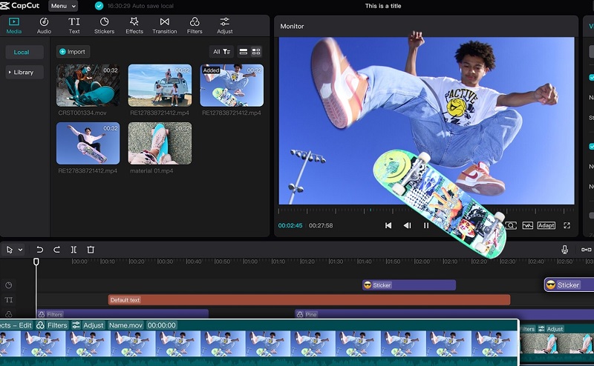The height and width of the screenshot is (366, 594).
Task: Click the Monitor panel title
Action: pyautogui.click(x=292, y=26)
